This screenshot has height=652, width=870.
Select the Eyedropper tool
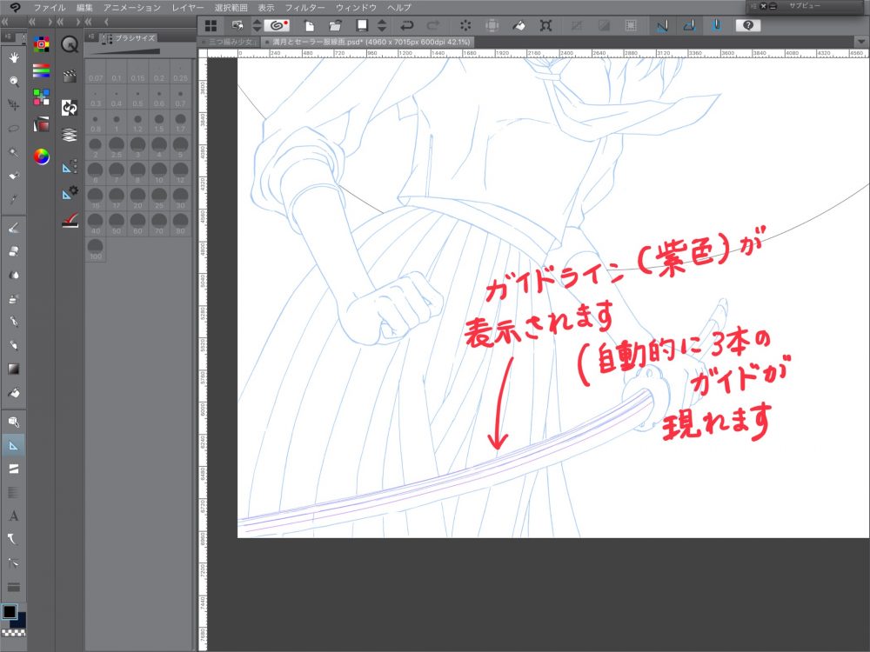[14, 199]
